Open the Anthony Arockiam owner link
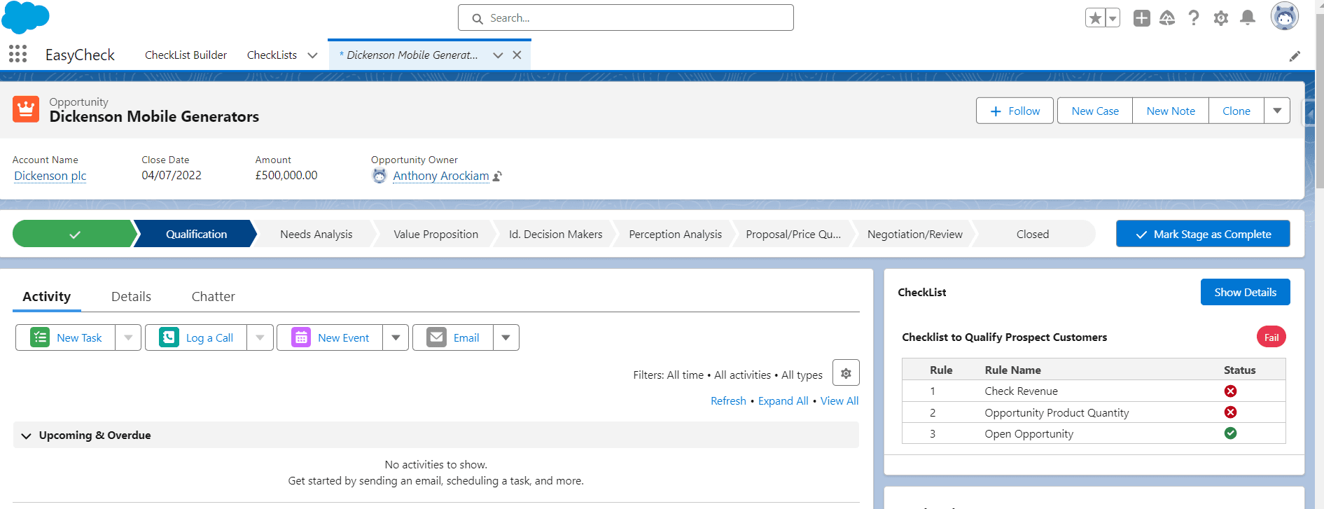This screenshot has height=509, width=1324. click(x=441, y=176)
